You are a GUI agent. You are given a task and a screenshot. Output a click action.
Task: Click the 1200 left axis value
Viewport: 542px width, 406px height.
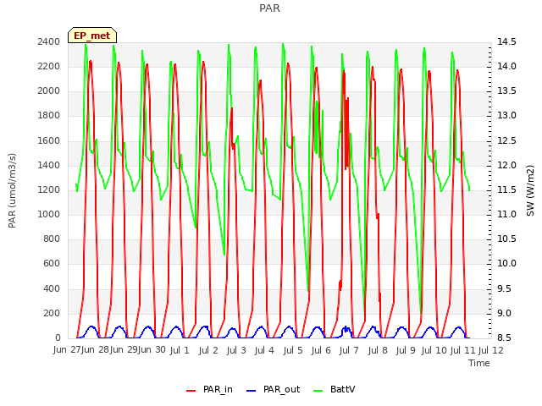coord(49,189)
